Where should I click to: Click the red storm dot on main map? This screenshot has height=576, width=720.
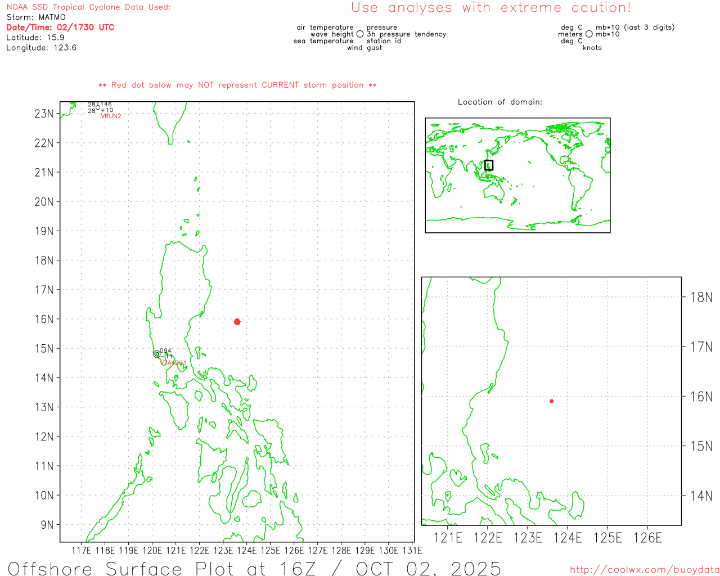[x=237, y=322]
